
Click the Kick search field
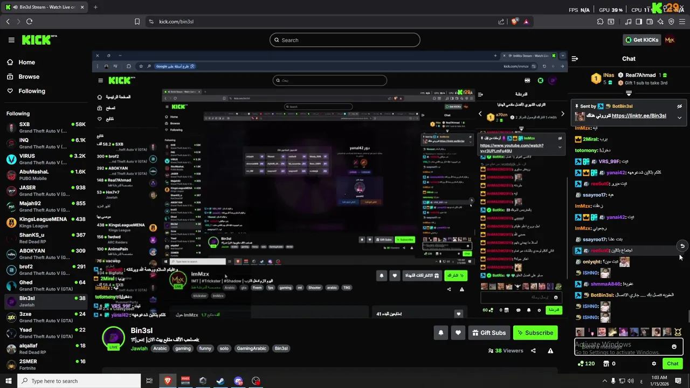345,40
